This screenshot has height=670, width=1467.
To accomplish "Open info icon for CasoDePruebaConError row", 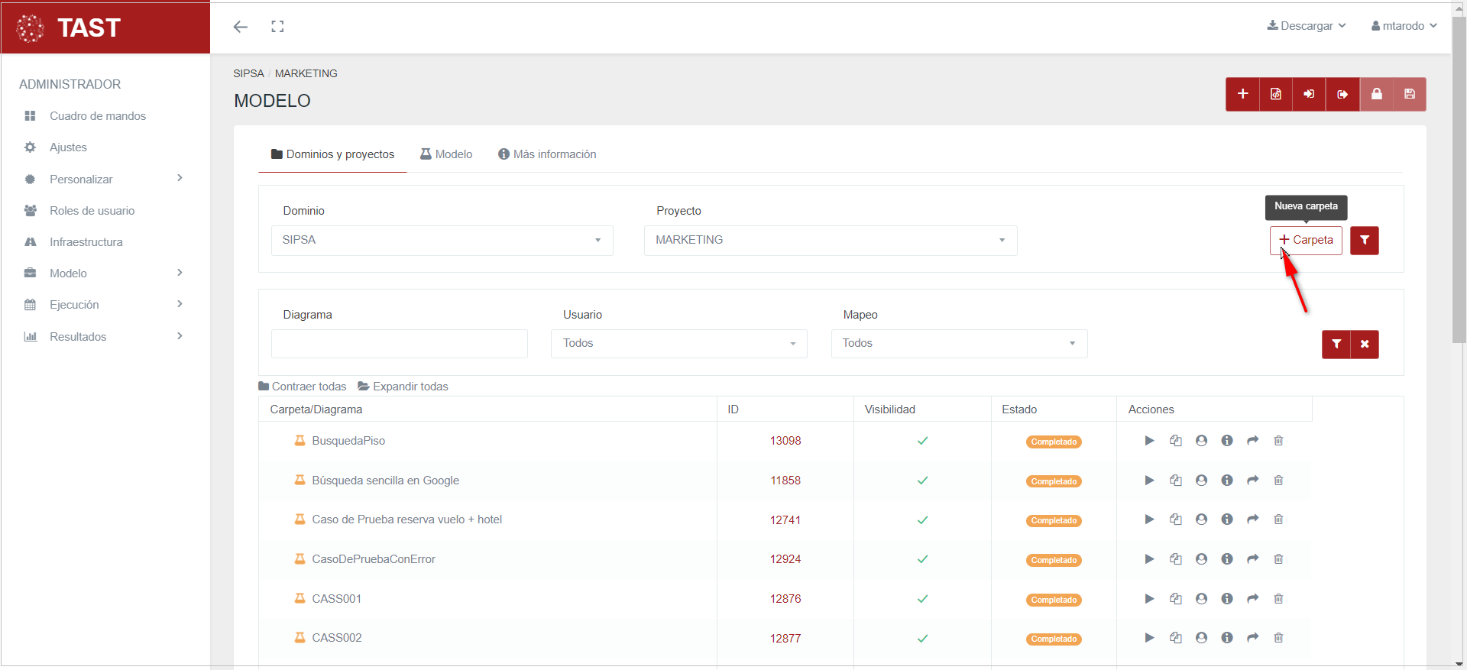I will point(1227,559).
